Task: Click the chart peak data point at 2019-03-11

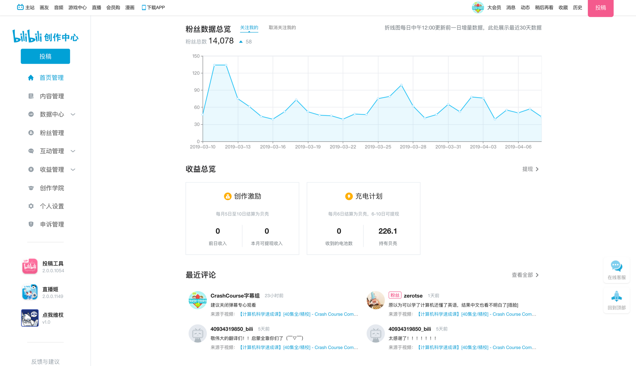Action: [x=214, y=65]
